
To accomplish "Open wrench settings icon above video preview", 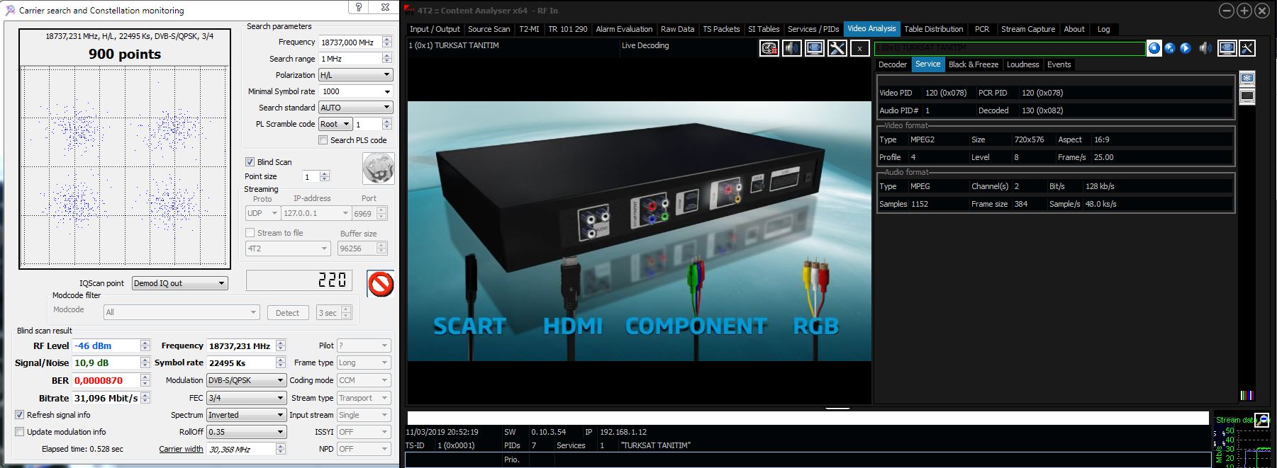I will tap(837, 48).
